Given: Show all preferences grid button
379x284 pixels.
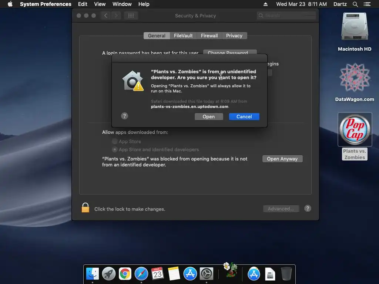Looking at the screenshot, I should [x=131, y=16].
